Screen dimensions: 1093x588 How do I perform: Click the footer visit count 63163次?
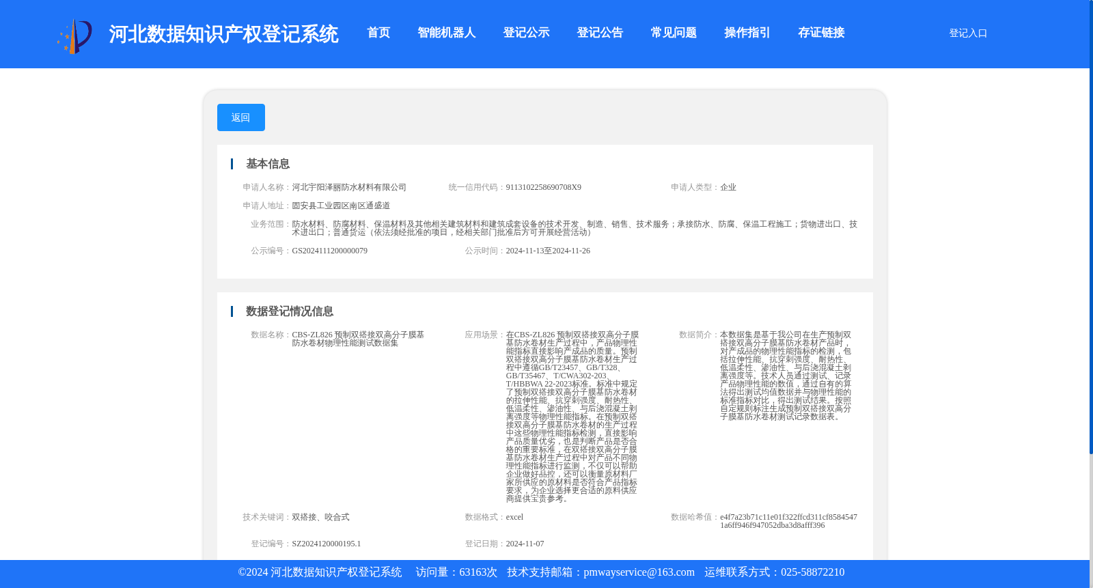478,572
